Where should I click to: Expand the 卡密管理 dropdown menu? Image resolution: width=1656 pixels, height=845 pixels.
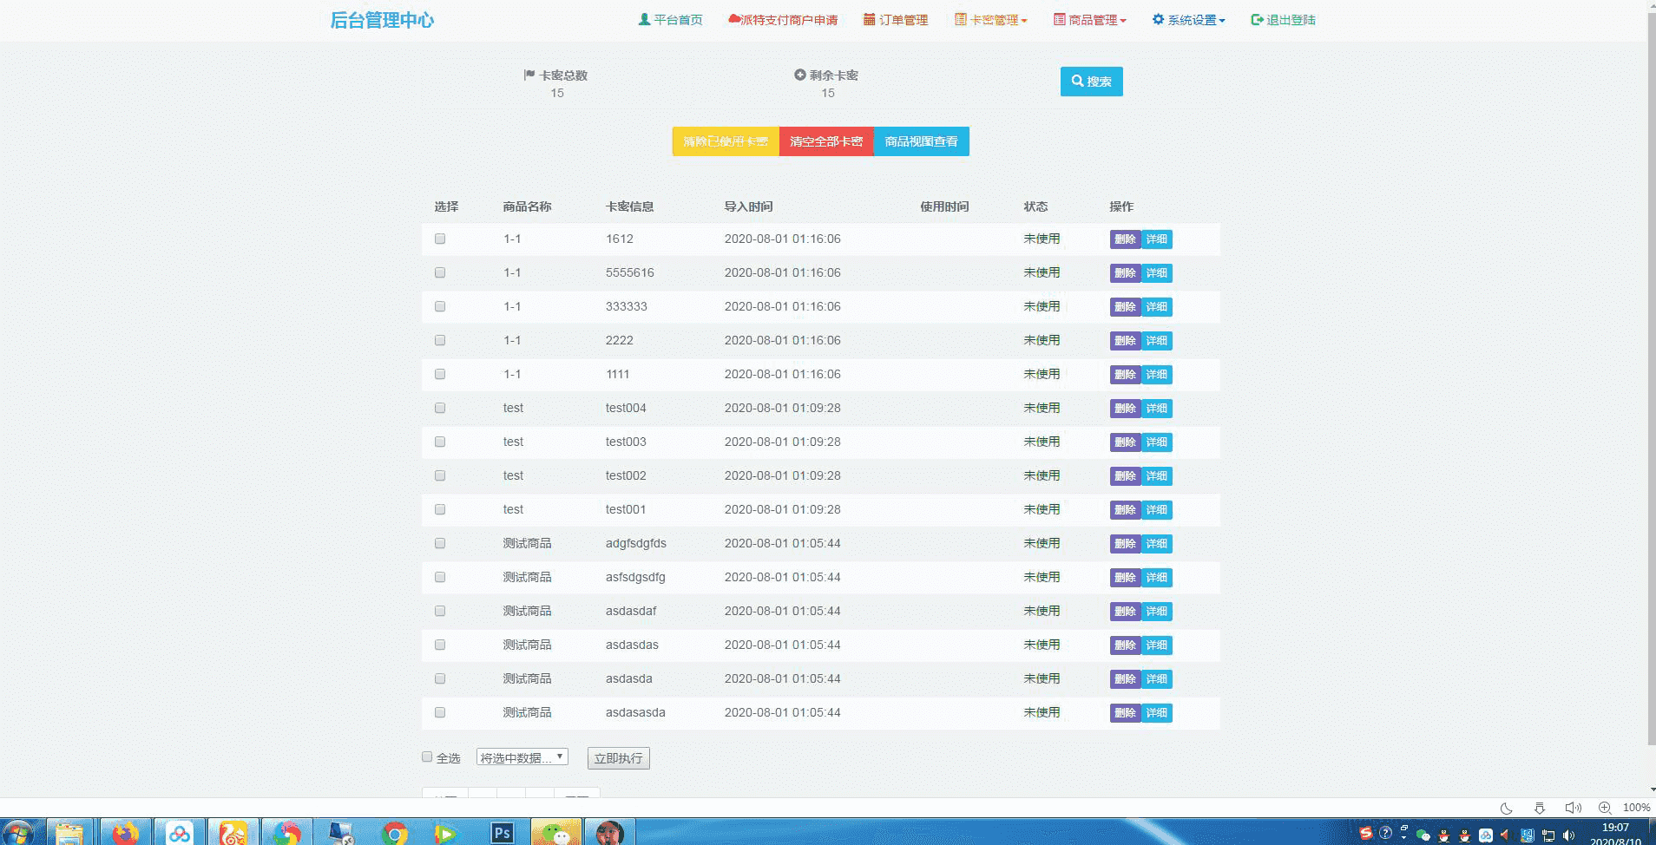coord(990,20)
